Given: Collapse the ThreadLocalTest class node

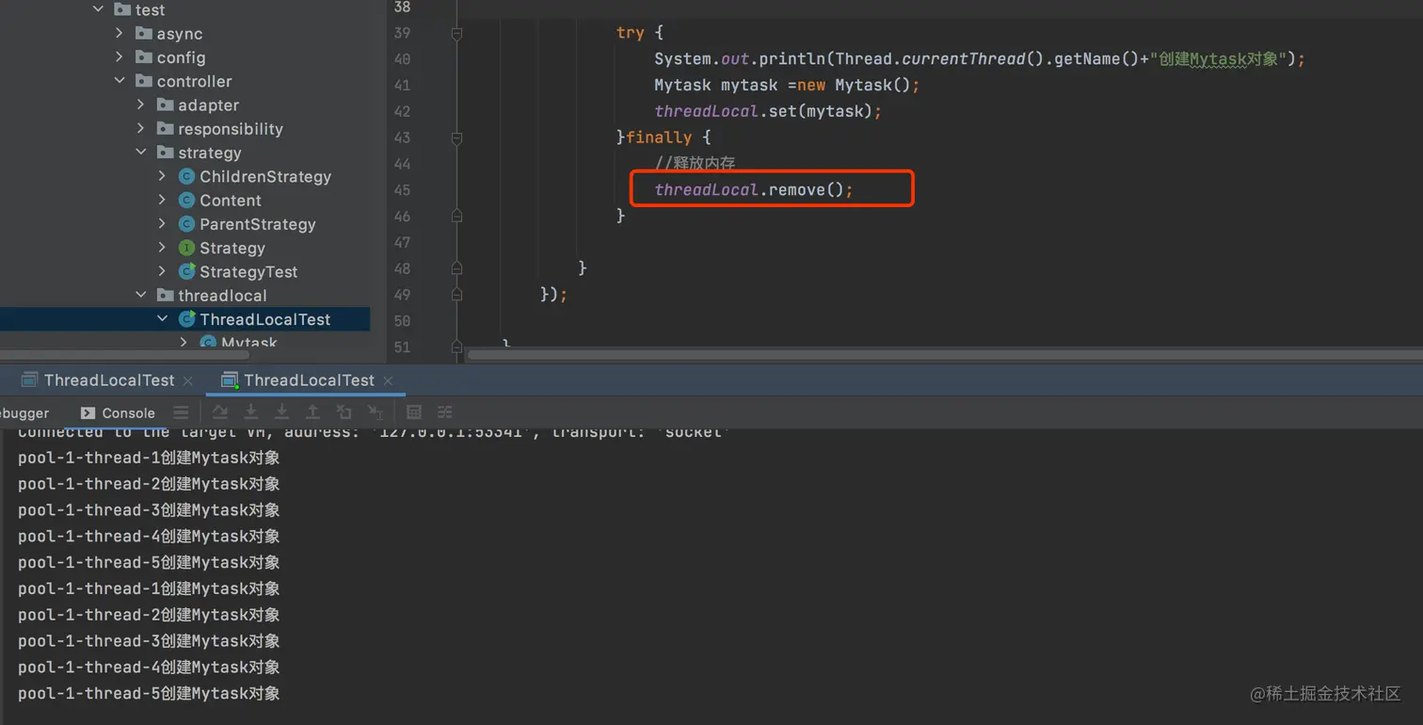Looking at the screenshot, I should 163,319.
